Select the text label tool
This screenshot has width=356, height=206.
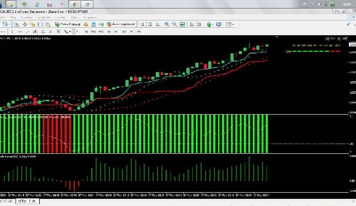tap(58, 32)
